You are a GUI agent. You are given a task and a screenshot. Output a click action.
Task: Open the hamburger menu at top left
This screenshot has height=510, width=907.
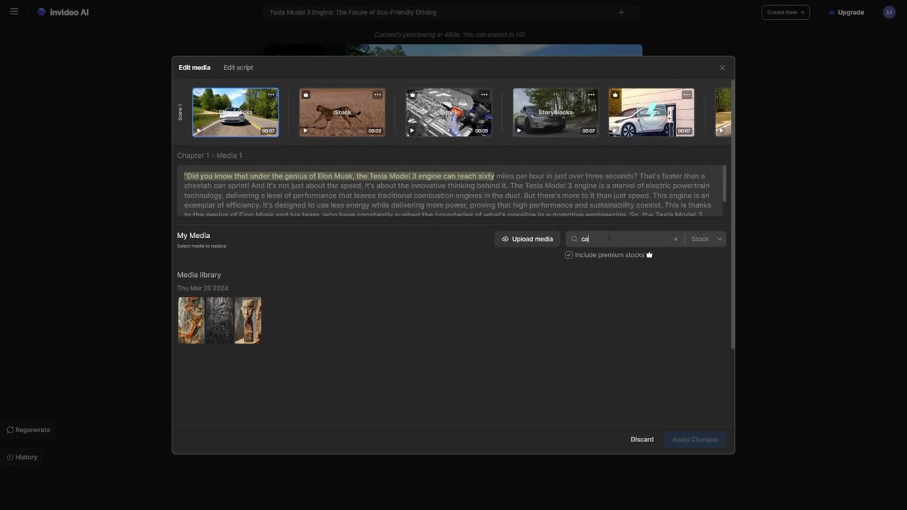[x=13, y=12]
